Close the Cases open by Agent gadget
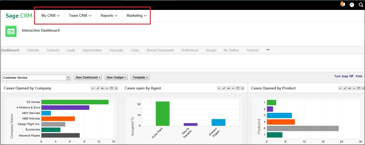The image size is (365, 145). (x=242, y=88)
